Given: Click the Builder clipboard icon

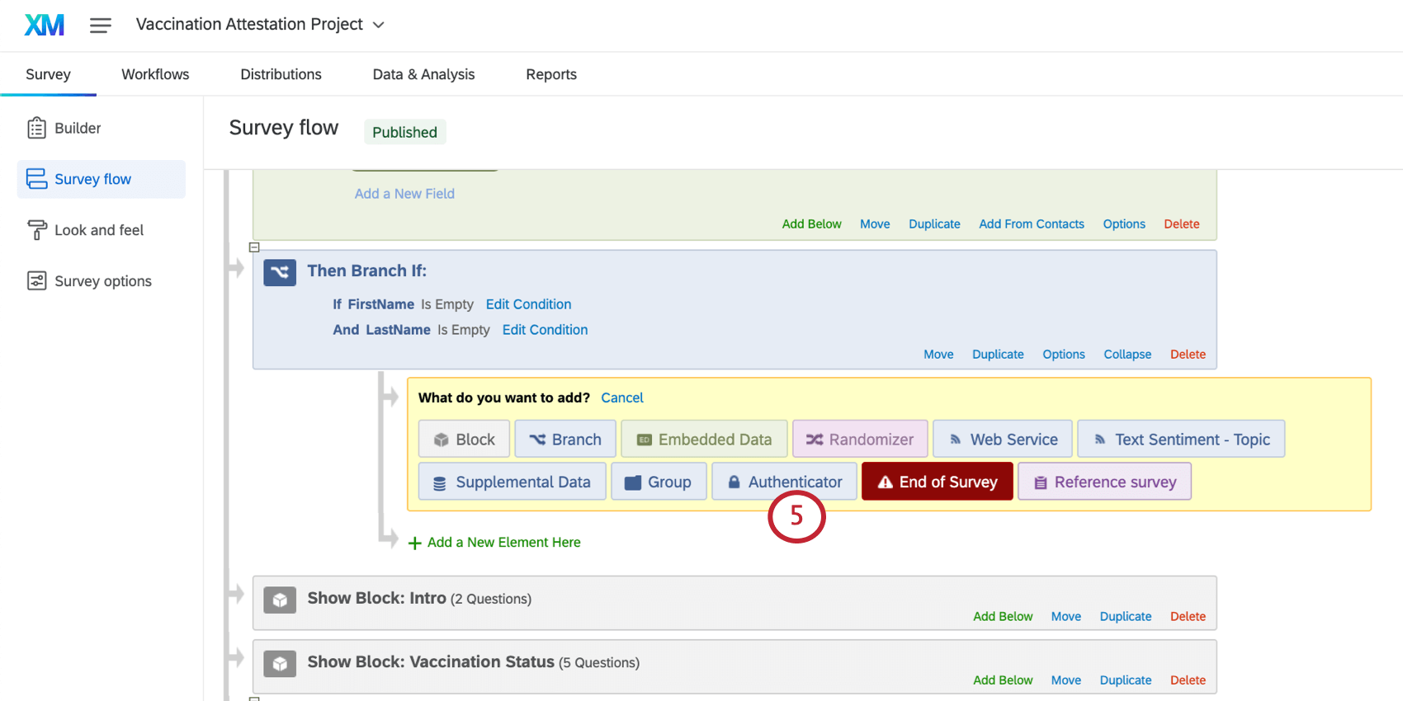Looking at the screenshot, I should (36, 128).
